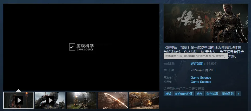Open the Game Science publisher link
251x111 pixels.
point(201,82)
